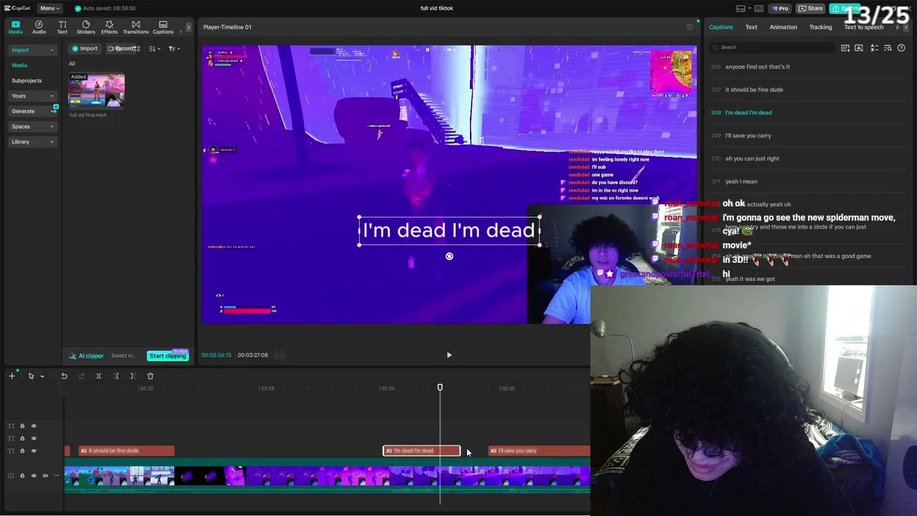Delete left of playhead with trim-left tool

[116, 376]
